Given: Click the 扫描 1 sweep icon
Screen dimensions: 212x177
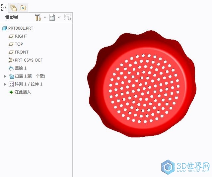Looking at the screenshot, I should pyautogui.click(x=11, y=77).
